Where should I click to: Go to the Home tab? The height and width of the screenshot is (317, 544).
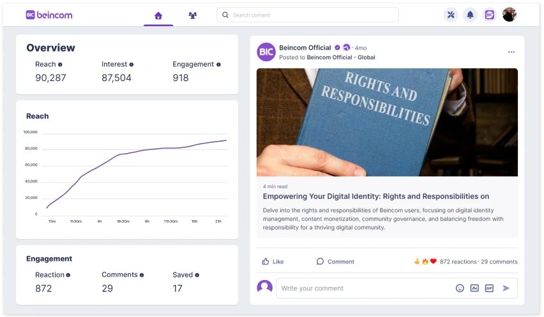coord(158,15)
